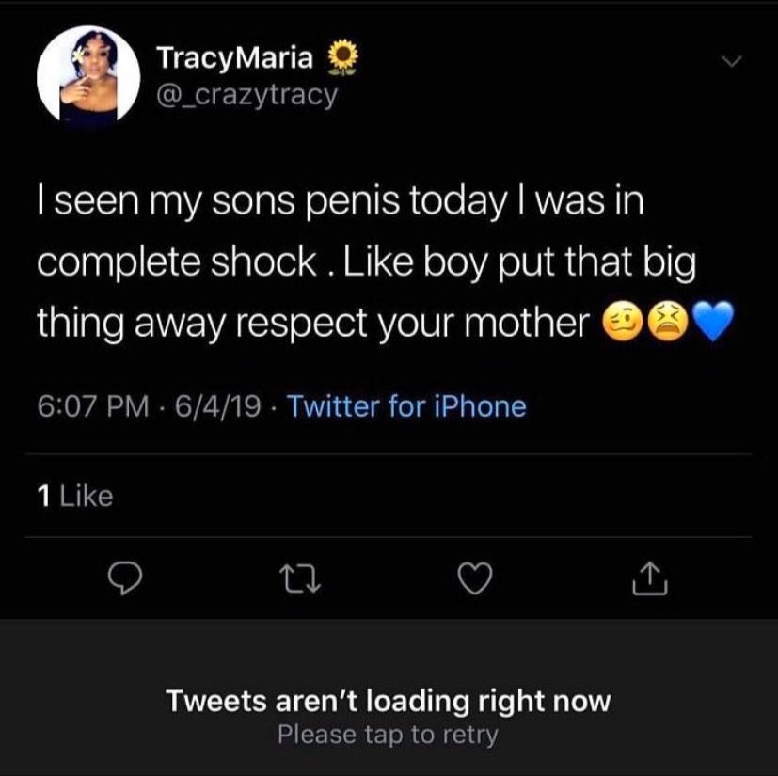The image size is (778, 776).
Task: Click the sunflower emoji beside the name
Action: click(x=339, y=58)
